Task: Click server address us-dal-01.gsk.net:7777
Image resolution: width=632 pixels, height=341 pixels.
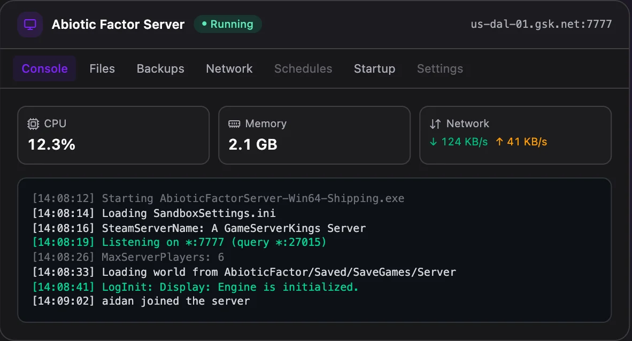Action: 541,24
